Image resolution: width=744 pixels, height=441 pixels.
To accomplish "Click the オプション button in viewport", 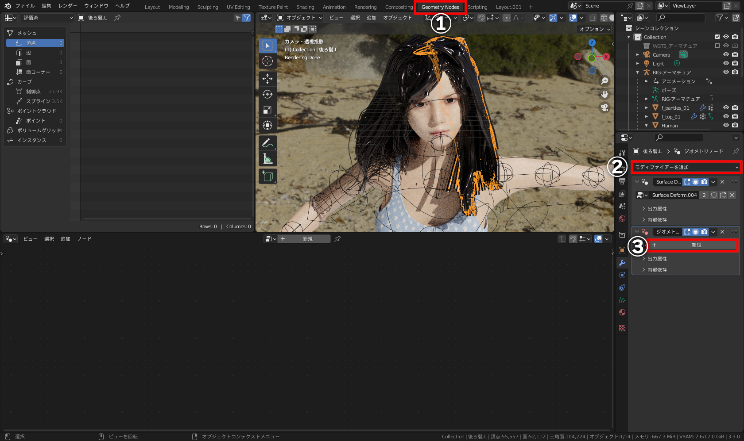I will pos(595,29).
